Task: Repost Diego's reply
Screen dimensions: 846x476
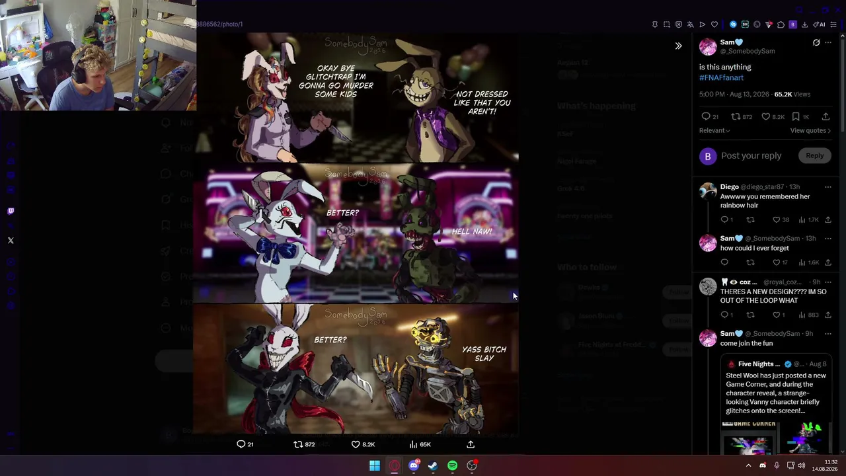Action: click(750, 219)
